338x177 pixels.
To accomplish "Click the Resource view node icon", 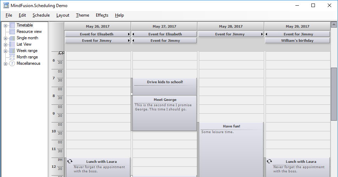I will [12, 32].
